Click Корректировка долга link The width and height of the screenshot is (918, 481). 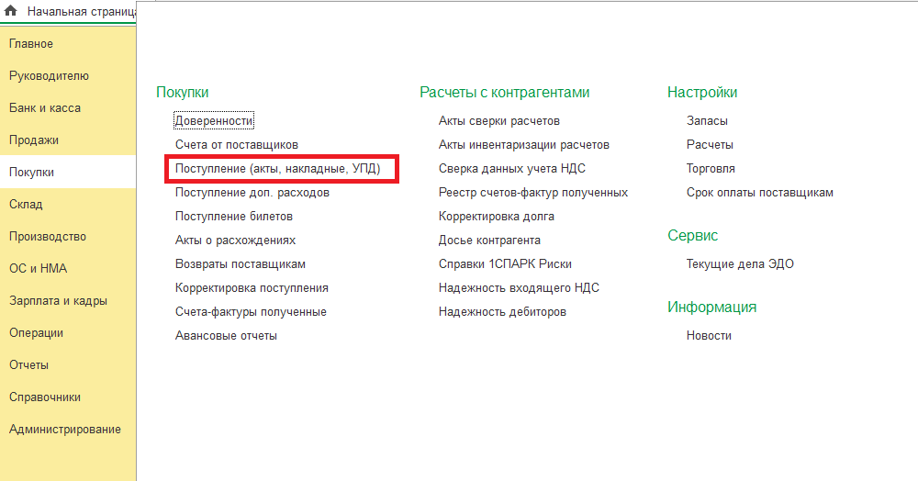pos(497,217)
